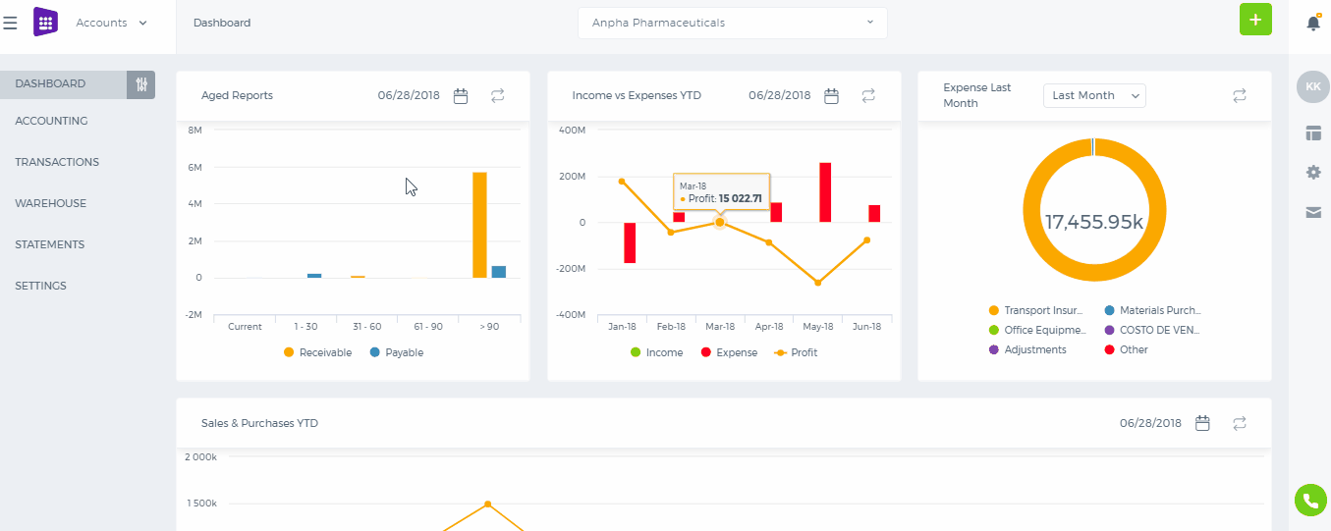Toggle Materials Purchase legend entry

click(1152, 310)
